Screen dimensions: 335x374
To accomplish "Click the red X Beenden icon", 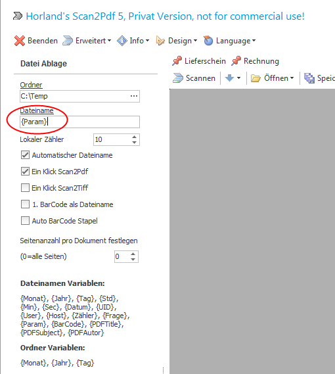I will 20,41.
